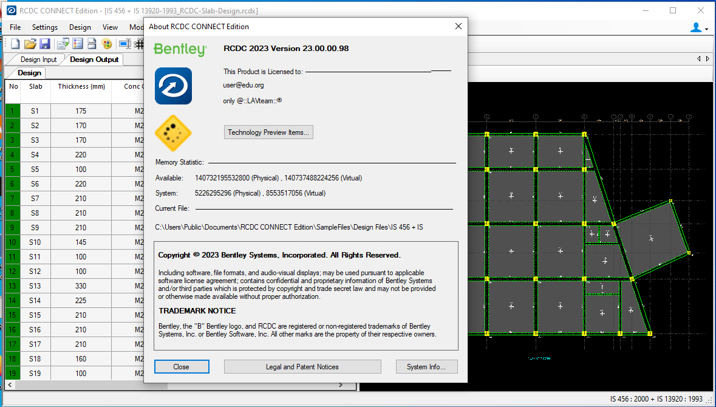Click the "No" column header
716x407 pixels.
click(x=14, y=86)
